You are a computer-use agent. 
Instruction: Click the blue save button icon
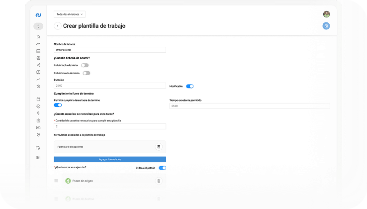point(326,26)
